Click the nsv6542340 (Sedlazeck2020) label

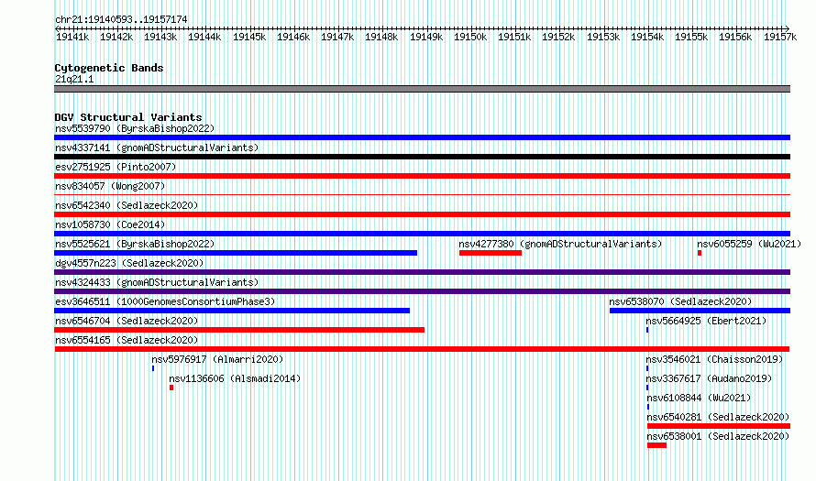(127, 205)
